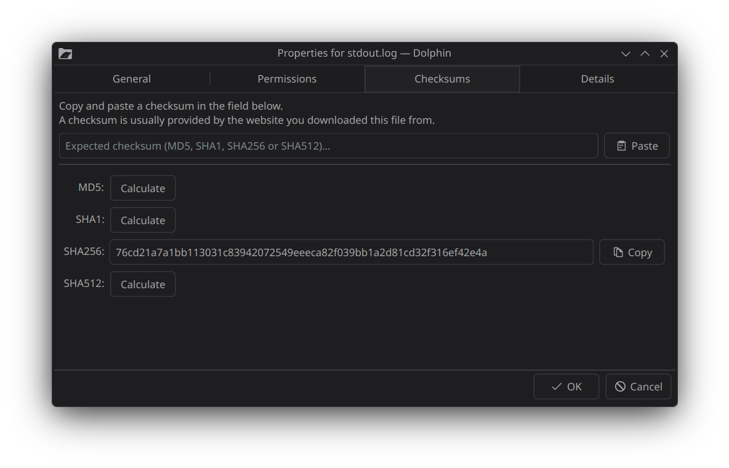Image resolution: width=729 pixels, height=468 pixels.
Task: Copy the SHA256 checksum value
Action: coord(632,252)
